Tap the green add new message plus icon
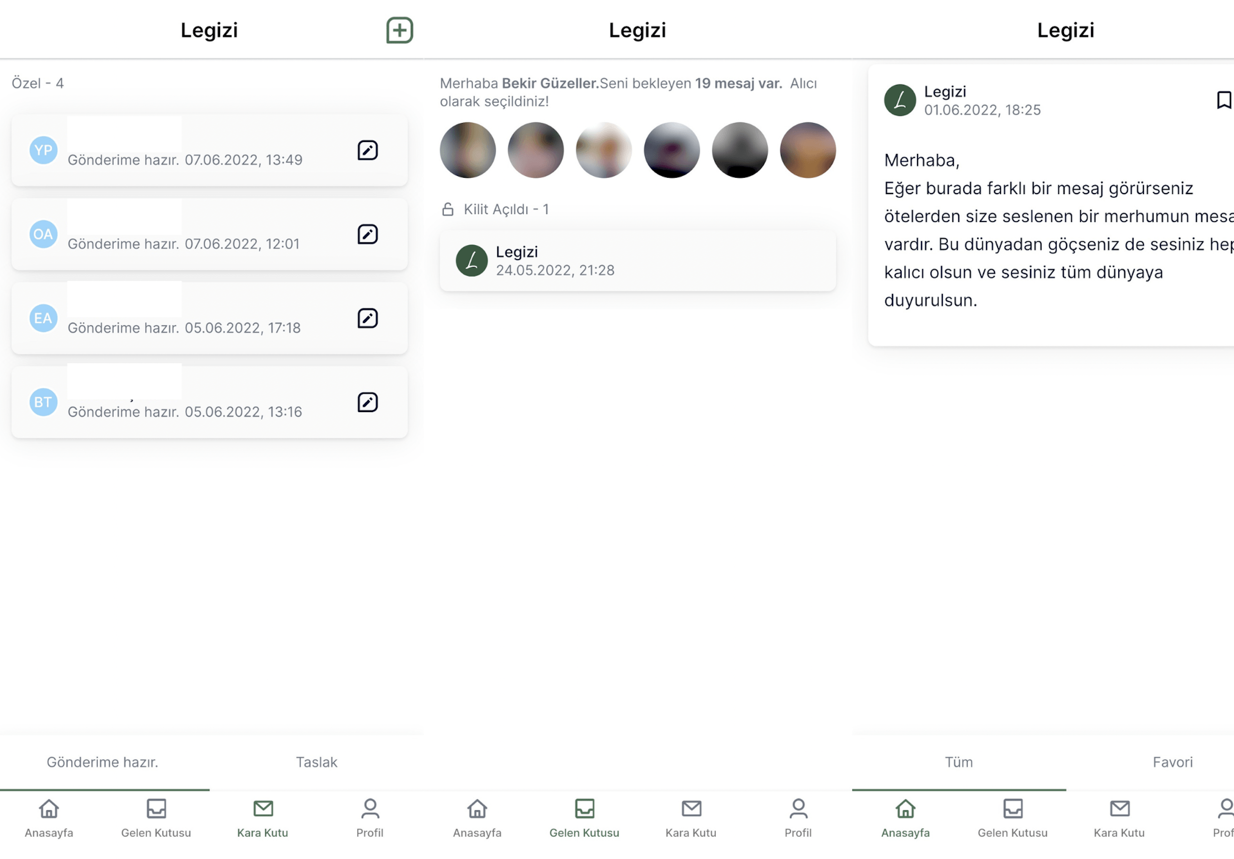This screenshot has height=859, width=1234. point(399,30)
